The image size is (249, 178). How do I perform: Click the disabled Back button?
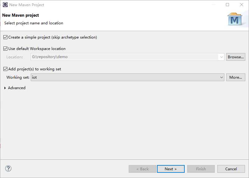click(x=143, y=169)
